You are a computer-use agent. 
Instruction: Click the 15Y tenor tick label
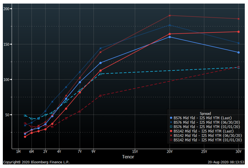(135, 151)
